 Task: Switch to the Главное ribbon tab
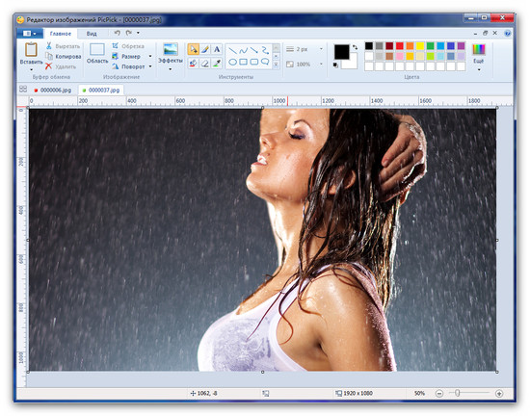(x=61, y=34)
